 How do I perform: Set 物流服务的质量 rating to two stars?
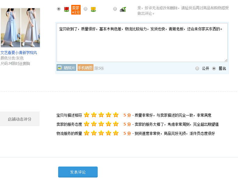click(x=94, y=133)
